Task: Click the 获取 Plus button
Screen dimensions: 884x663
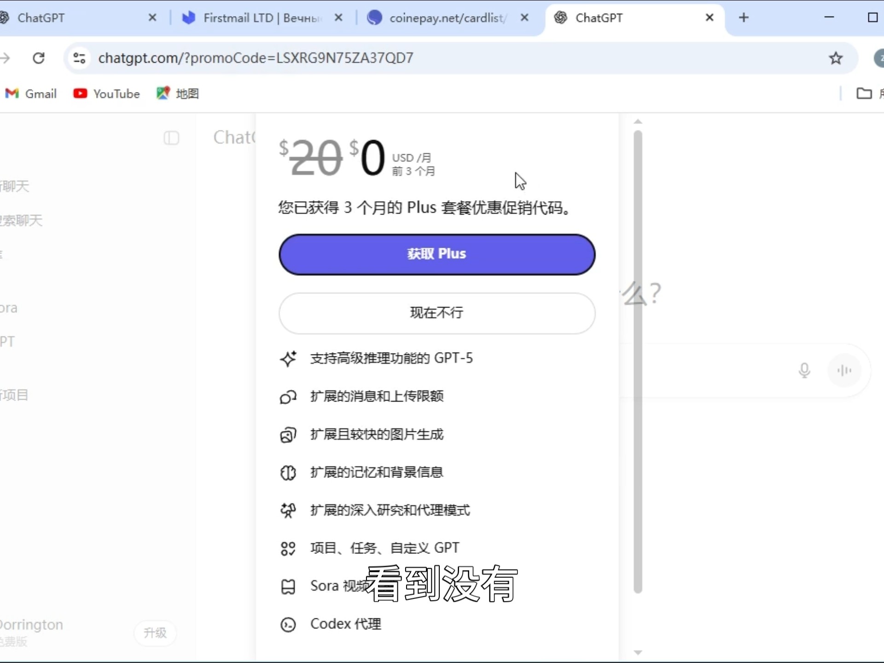Action: click(436, 254)
